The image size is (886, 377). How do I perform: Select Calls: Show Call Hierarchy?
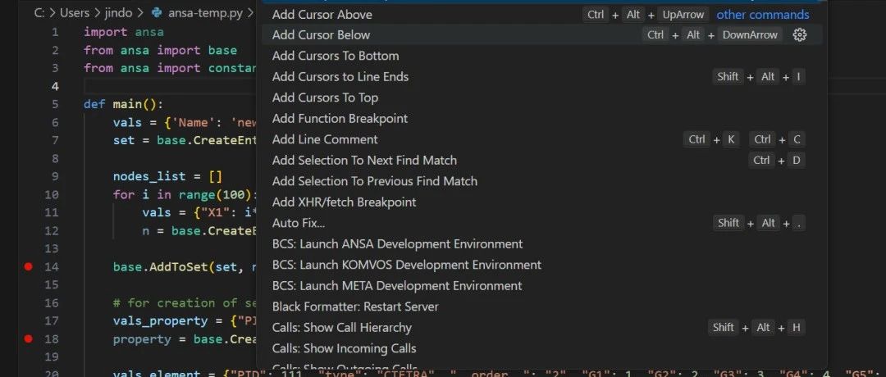click(542, 327)
